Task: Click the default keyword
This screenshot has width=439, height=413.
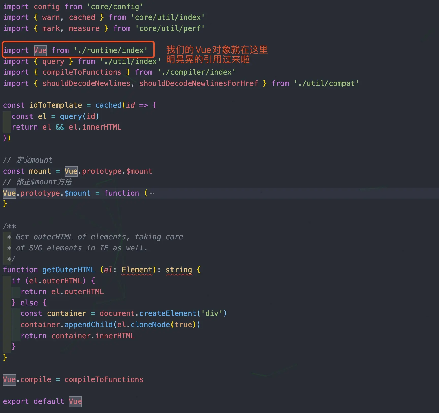Action: (x=49, y=401)
